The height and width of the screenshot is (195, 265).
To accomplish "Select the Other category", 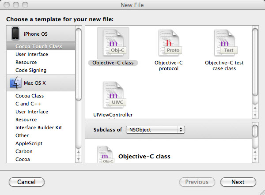I will point(41,135).
